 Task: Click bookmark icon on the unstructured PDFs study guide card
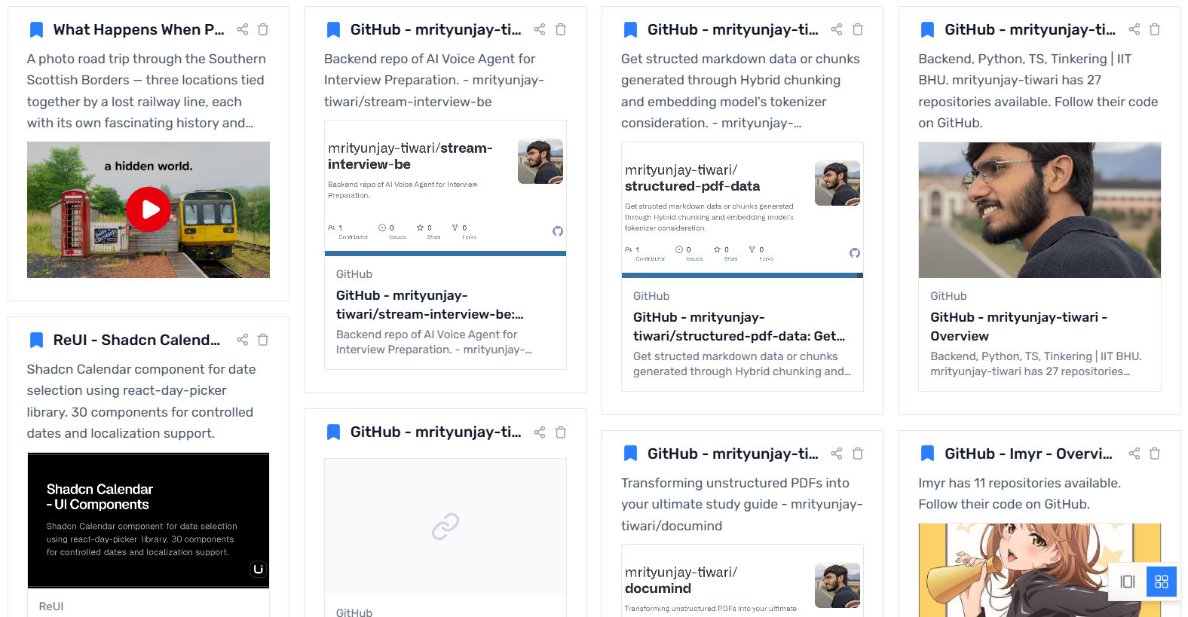point(630,454)
